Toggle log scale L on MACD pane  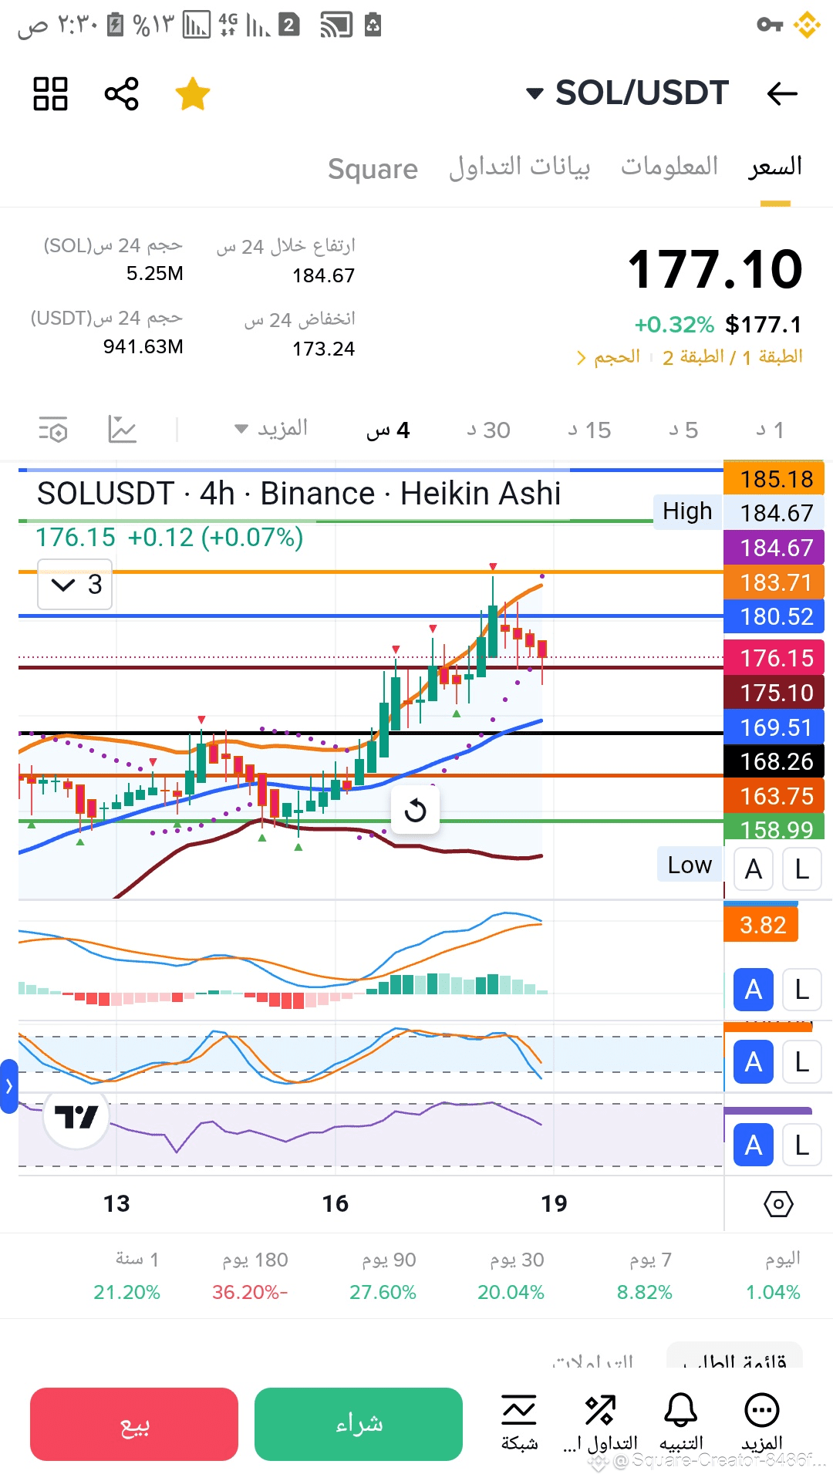click(x=802, y=990)
